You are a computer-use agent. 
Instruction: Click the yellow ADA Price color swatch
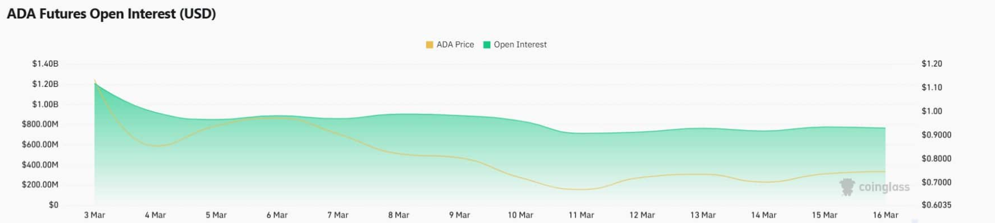[x=429, y=44]
